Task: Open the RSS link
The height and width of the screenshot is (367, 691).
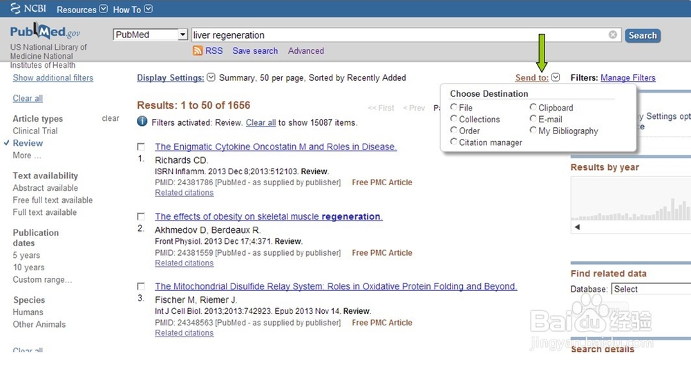Action: (x=214, y=50)
